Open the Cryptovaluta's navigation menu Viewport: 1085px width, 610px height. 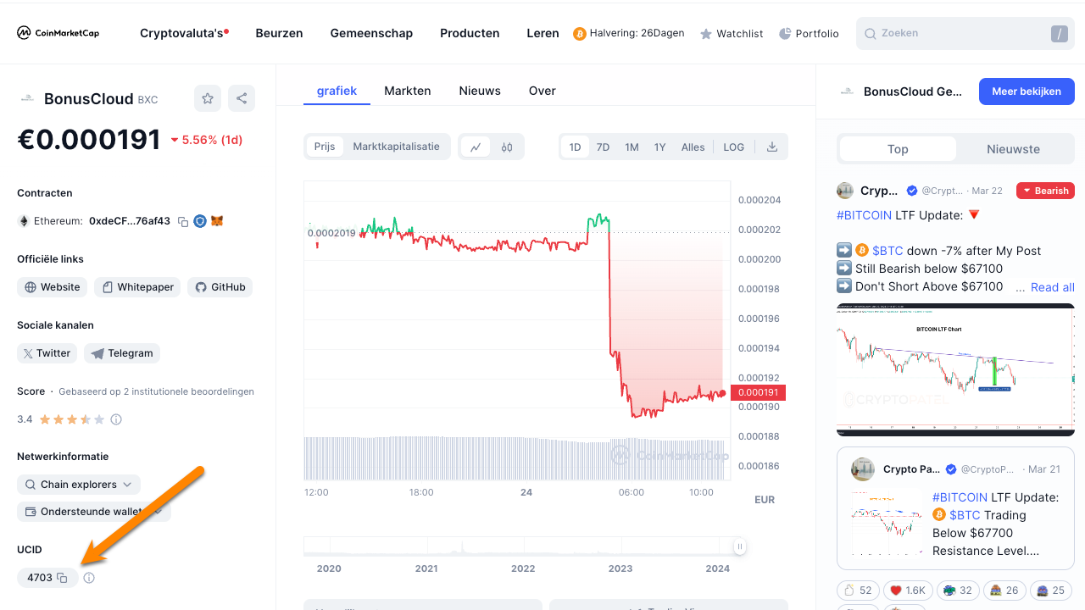[183, 33]
